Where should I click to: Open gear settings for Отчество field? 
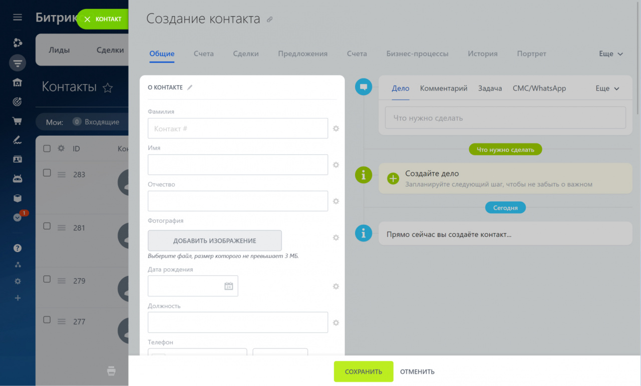(336, 201)
